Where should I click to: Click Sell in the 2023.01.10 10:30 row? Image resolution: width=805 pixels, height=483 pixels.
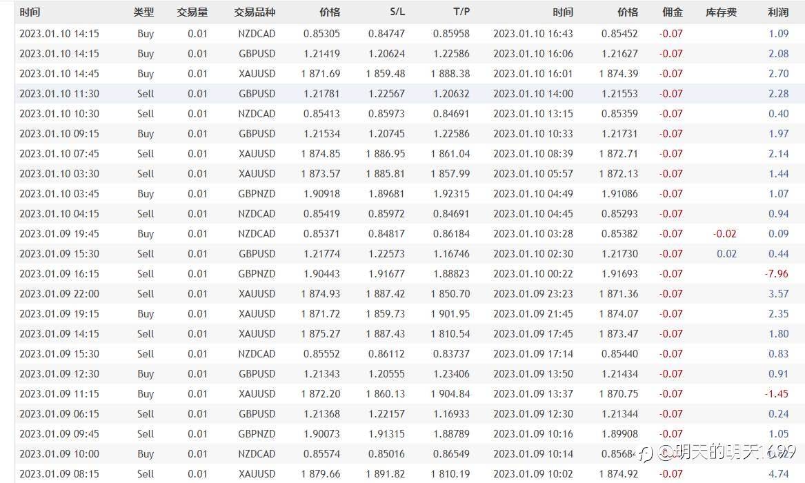point(146,114)
